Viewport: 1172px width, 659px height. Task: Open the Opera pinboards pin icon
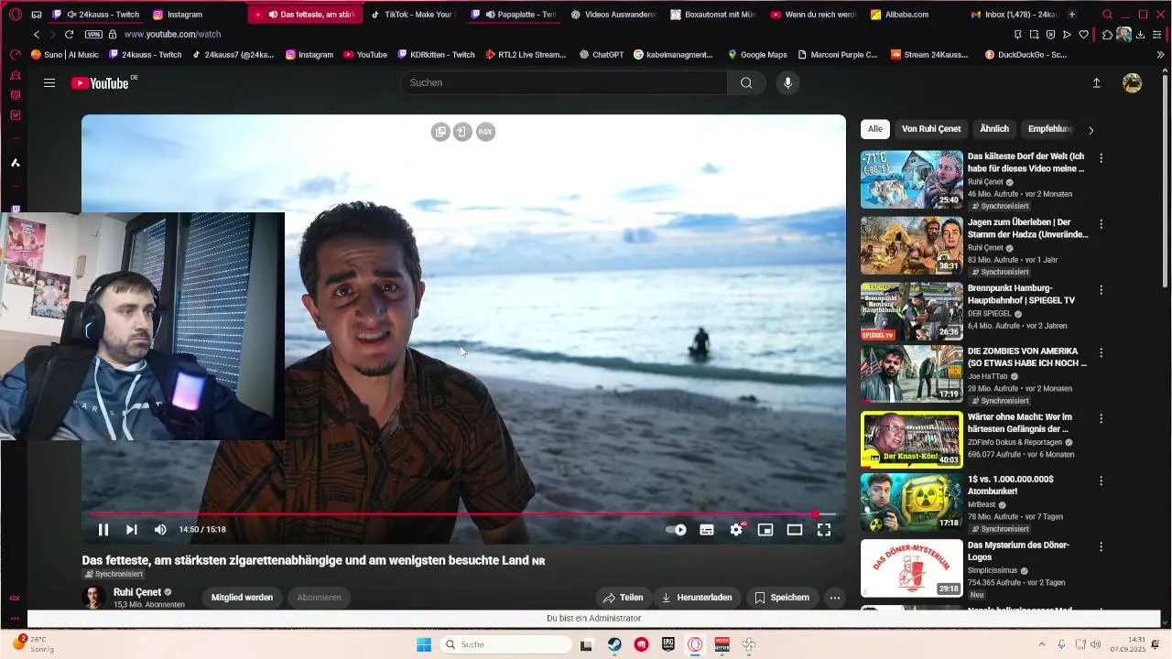(1017, 34)
